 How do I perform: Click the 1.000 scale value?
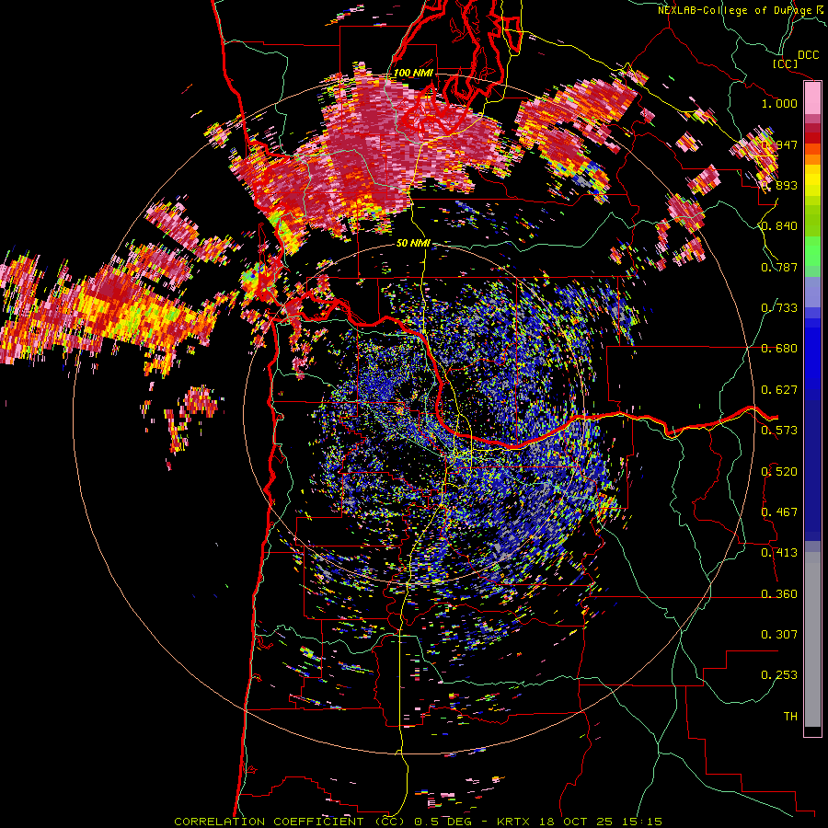(x=779, y=103)
